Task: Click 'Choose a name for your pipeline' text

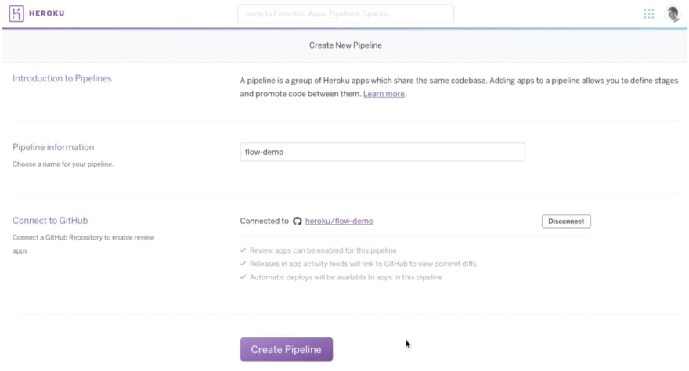Action: coord(63,164)
